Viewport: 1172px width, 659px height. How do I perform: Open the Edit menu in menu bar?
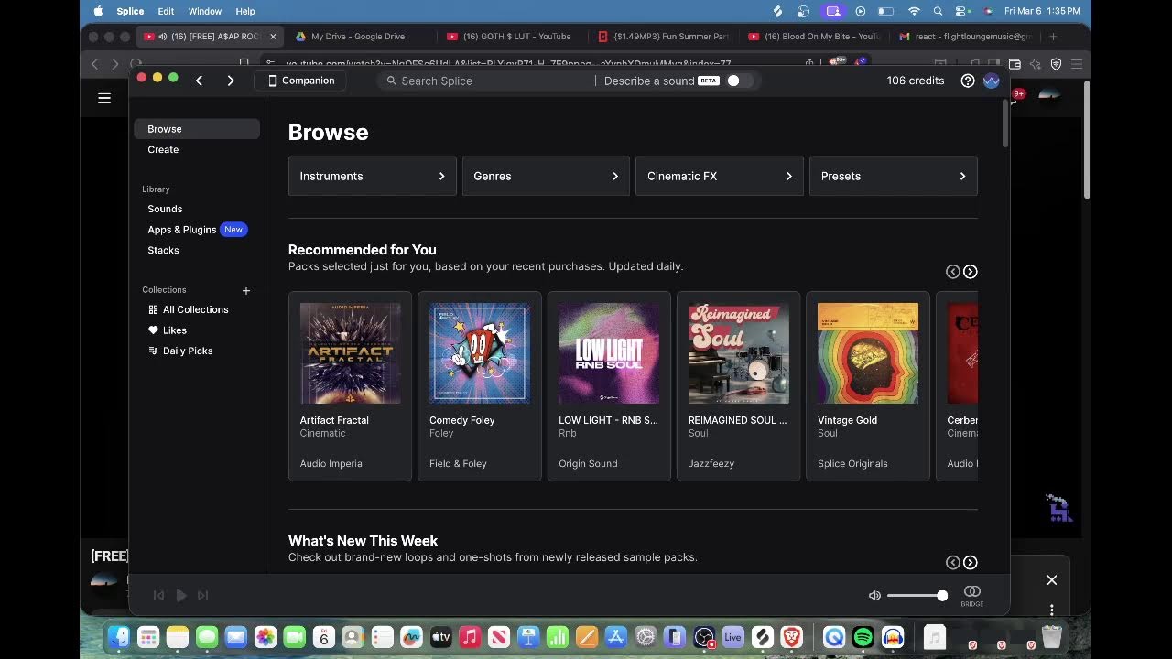click(166, 11)
